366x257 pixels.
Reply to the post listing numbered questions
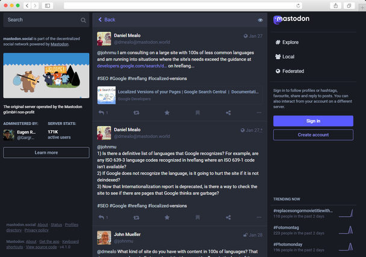[x=101, y=217]
